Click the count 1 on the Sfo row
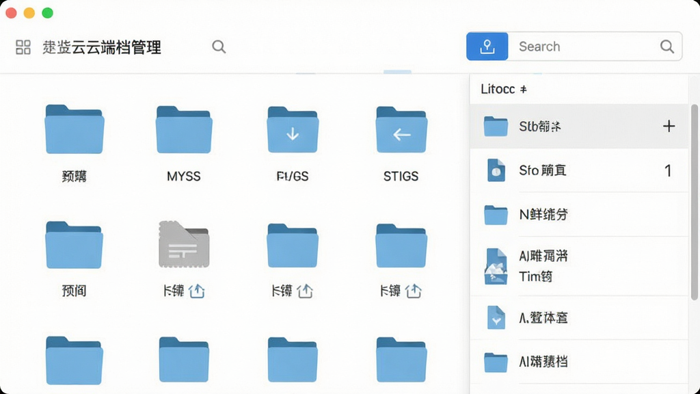This screenshot has height=394, width=700. click(x=668, y=170)
